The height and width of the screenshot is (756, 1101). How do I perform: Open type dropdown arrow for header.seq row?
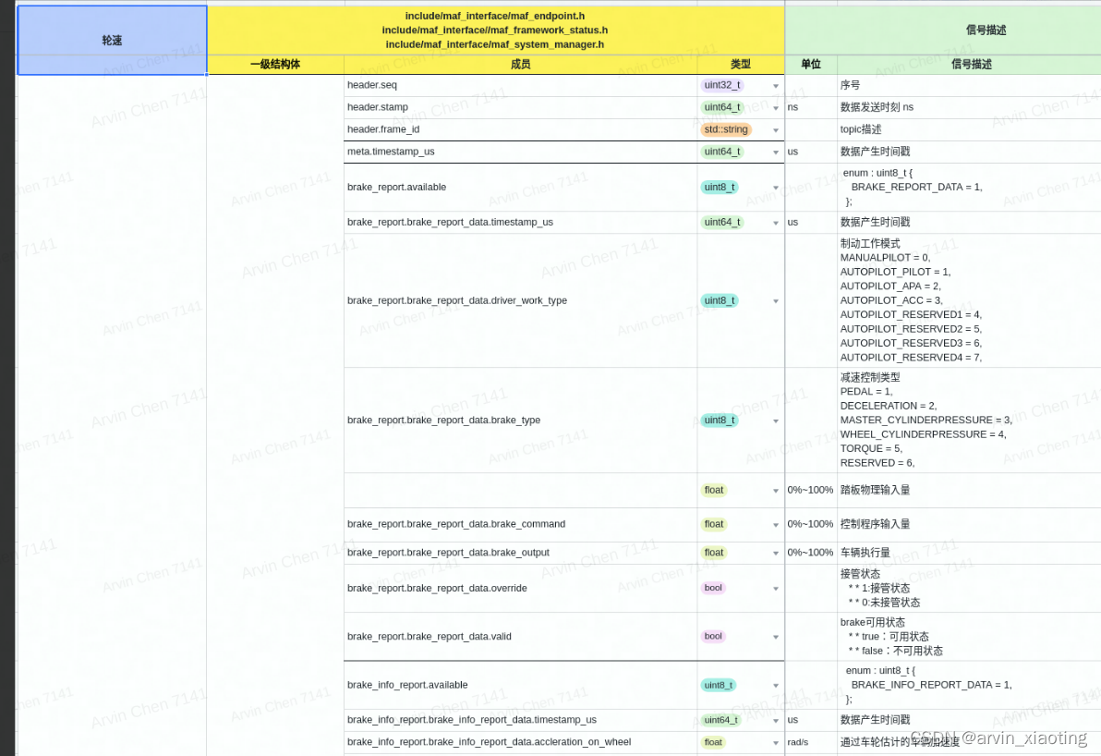point(776,86)
